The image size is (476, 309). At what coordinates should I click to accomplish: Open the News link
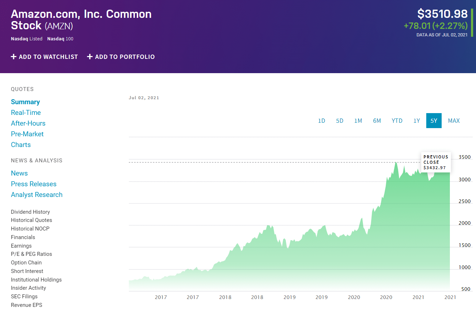coord(19,173)
